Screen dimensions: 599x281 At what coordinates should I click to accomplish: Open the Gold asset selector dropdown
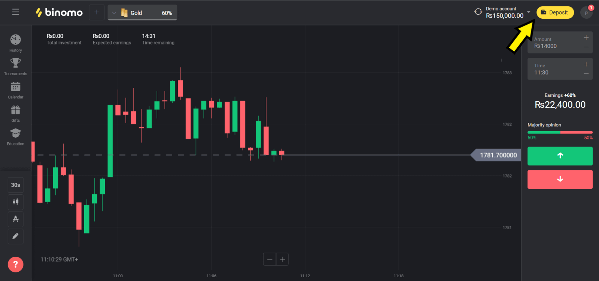click(115, 13)
